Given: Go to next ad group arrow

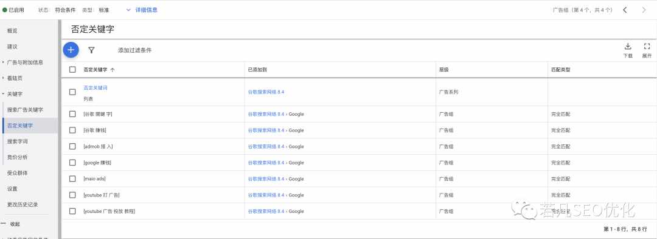Looking at the screenshot, I should coord(644,10).
